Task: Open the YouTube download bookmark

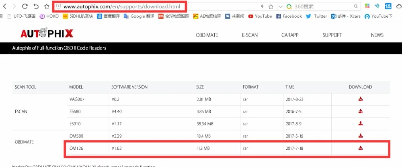Action: tap(378, 16)
